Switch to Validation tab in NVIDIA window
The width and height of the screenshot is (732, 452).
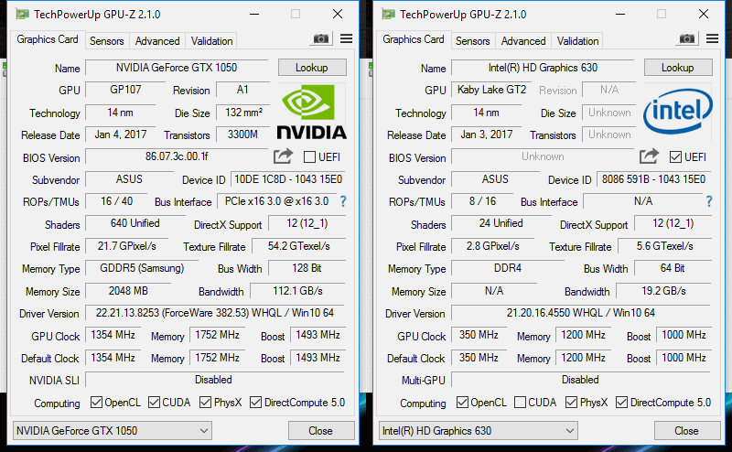click(211, 41)
